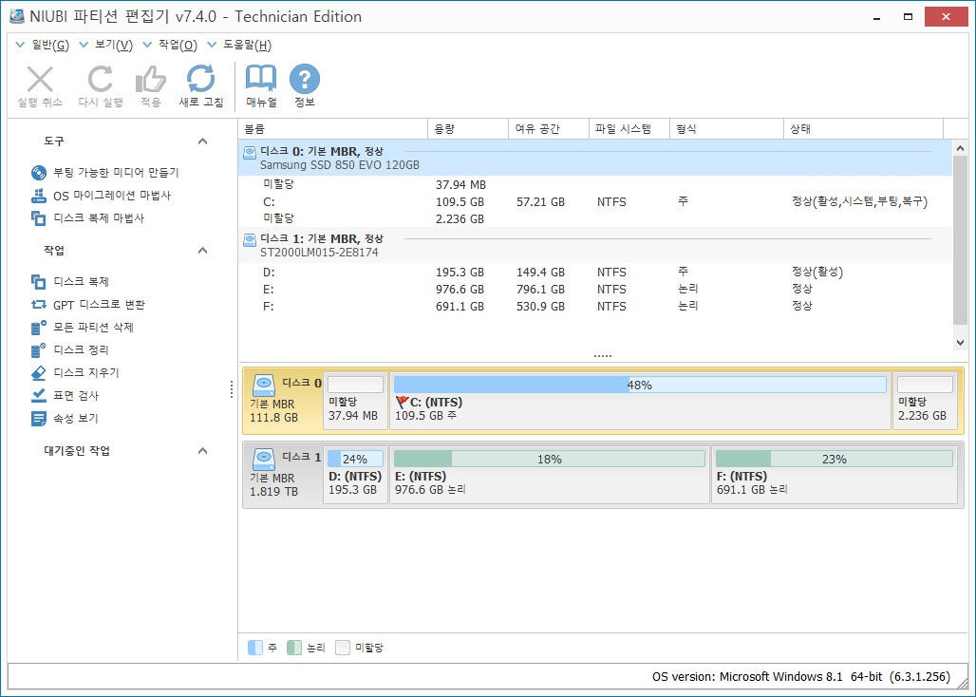Select the 미할당 37.94 MB list row

click(595, 185)
